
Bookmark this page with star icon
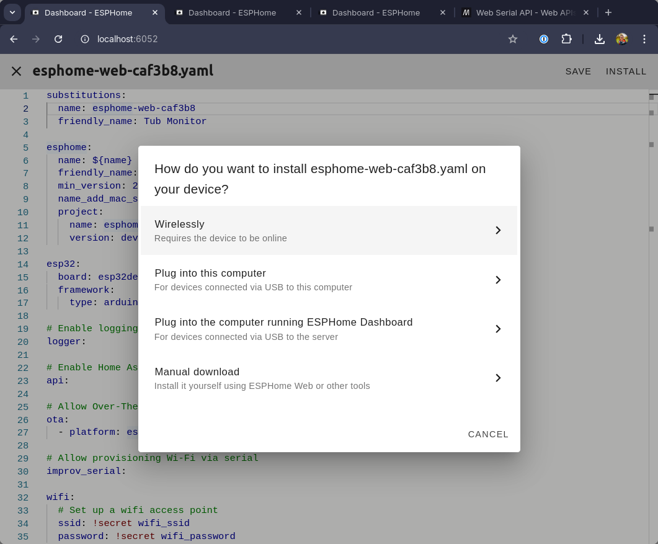pyautogui.click(x=513, y=39)
